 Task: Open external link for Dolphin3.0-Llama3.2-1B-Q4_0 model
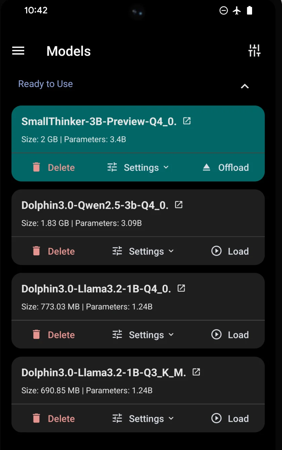181,288
